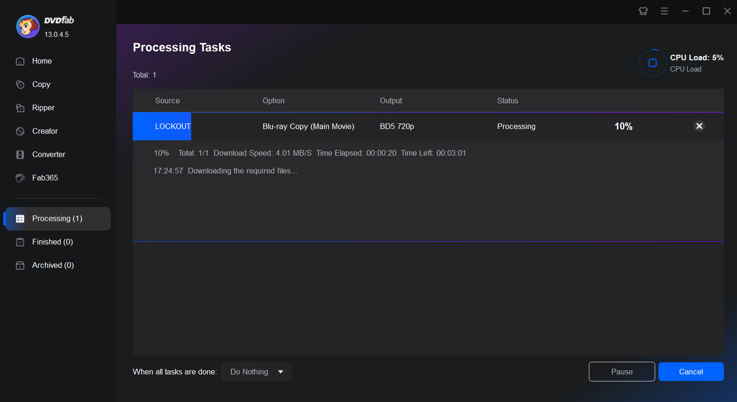
Task: Click the LOCKOUT source progress bar
Action: click(x=162, y=126)
